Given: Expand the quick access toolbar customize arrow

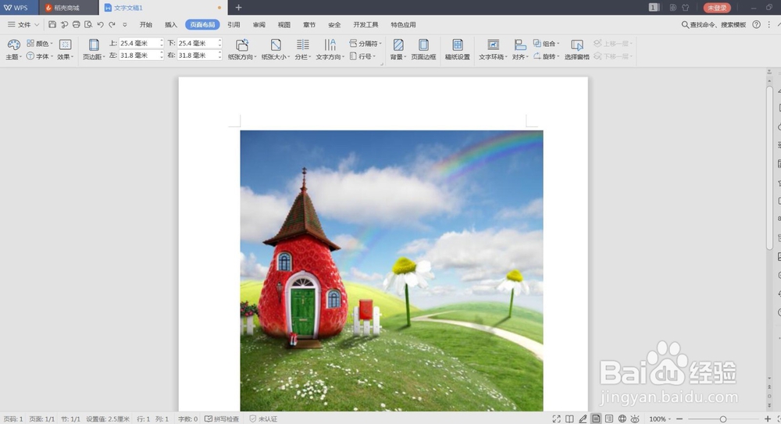Looking at the screenshot, I should (124, 24).
